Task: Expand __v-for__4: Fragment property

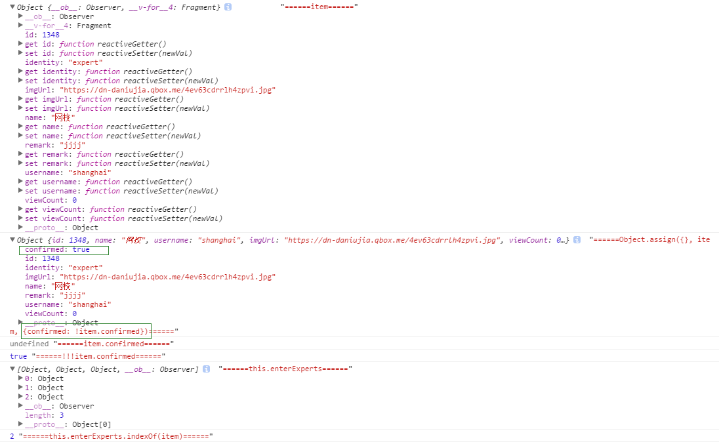Action: (20, 26)
